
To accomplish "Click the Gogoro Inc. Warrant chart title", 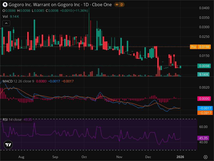I will (x=60, y=5).
